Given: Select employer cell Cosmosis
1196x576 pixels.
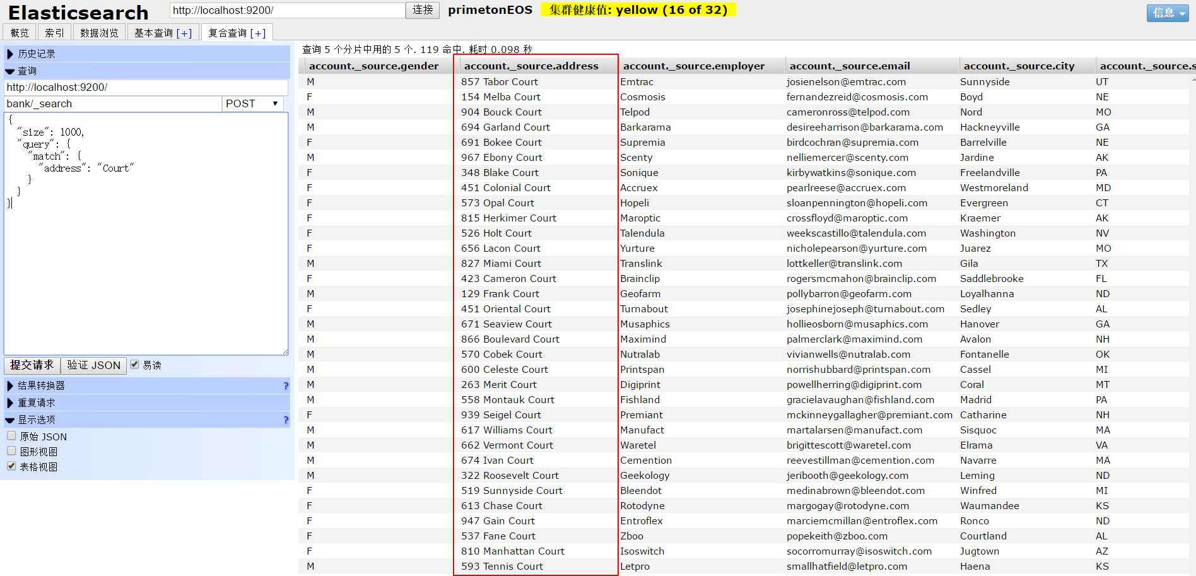Looking at the screenshot, I should click(643, 97).
